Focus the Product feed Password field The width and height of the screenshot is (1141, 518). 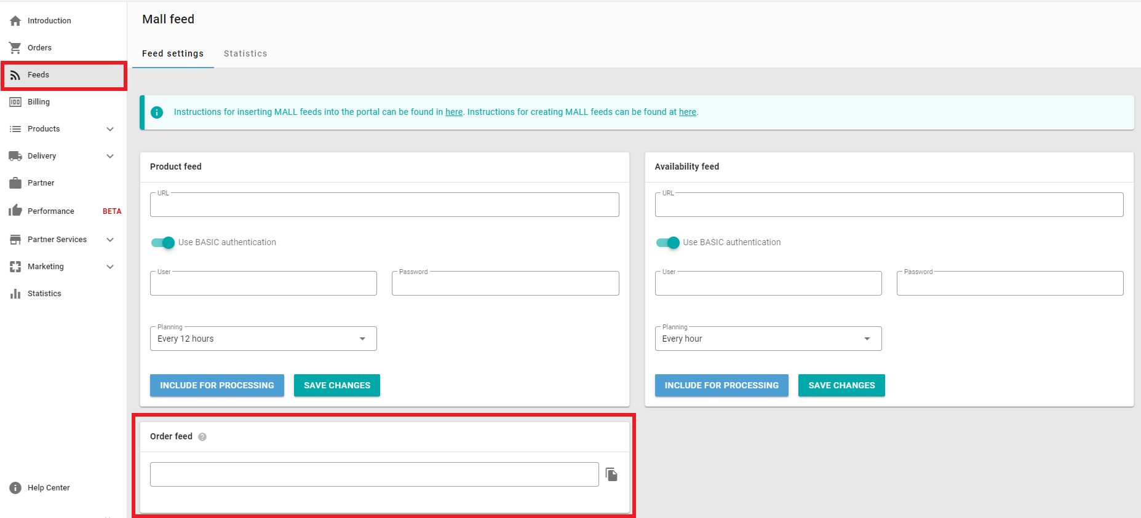pos(506,283)
